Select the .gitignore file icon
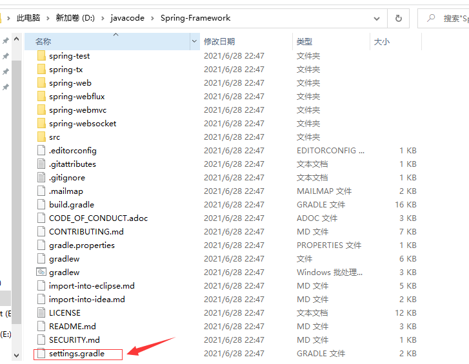The image size is (469, 364). 41,177
